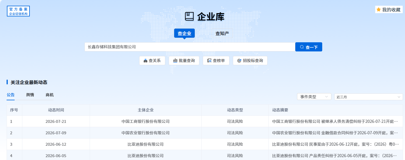This screenshot has height=160, width=405.
Task: Click the 查榜单 button
Action: coord(216,61)
